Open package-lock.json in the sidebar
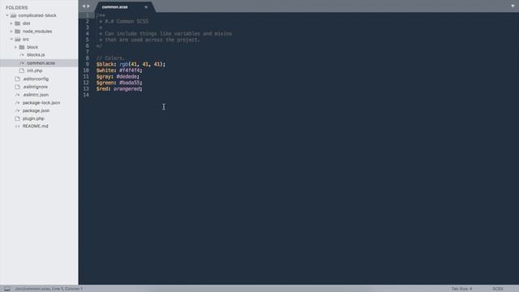The image size is (519, 292). pyautogui.click(x=41, y=103)
